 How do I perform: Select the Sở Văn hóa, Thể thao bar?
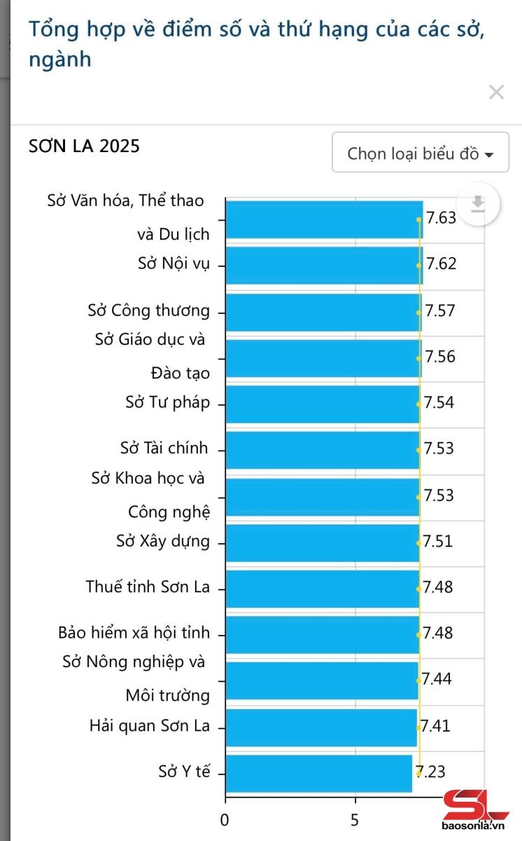coord(324,219)
